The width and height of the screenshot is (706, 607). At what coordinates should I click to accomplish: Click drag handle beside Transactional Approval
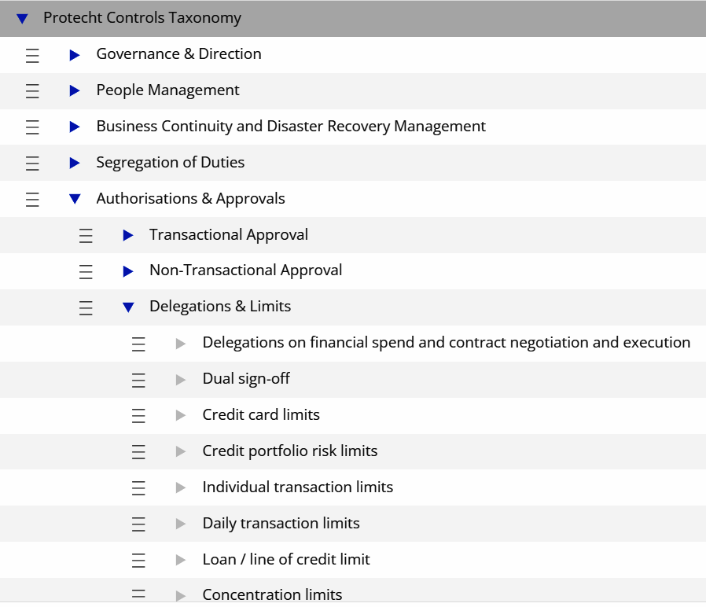click(x=86, y=235)
